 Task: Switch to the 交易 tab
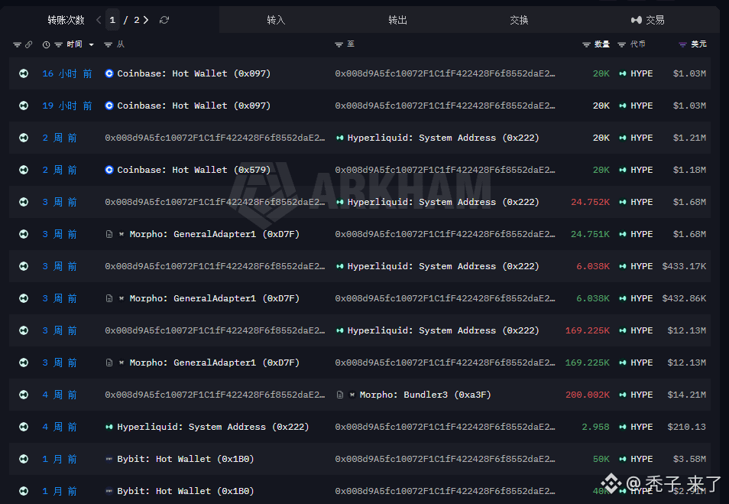tap(648, 20)
